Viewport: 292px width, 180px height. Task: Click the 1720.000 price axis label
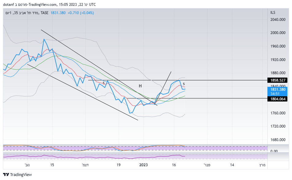(x=278, y=126)
